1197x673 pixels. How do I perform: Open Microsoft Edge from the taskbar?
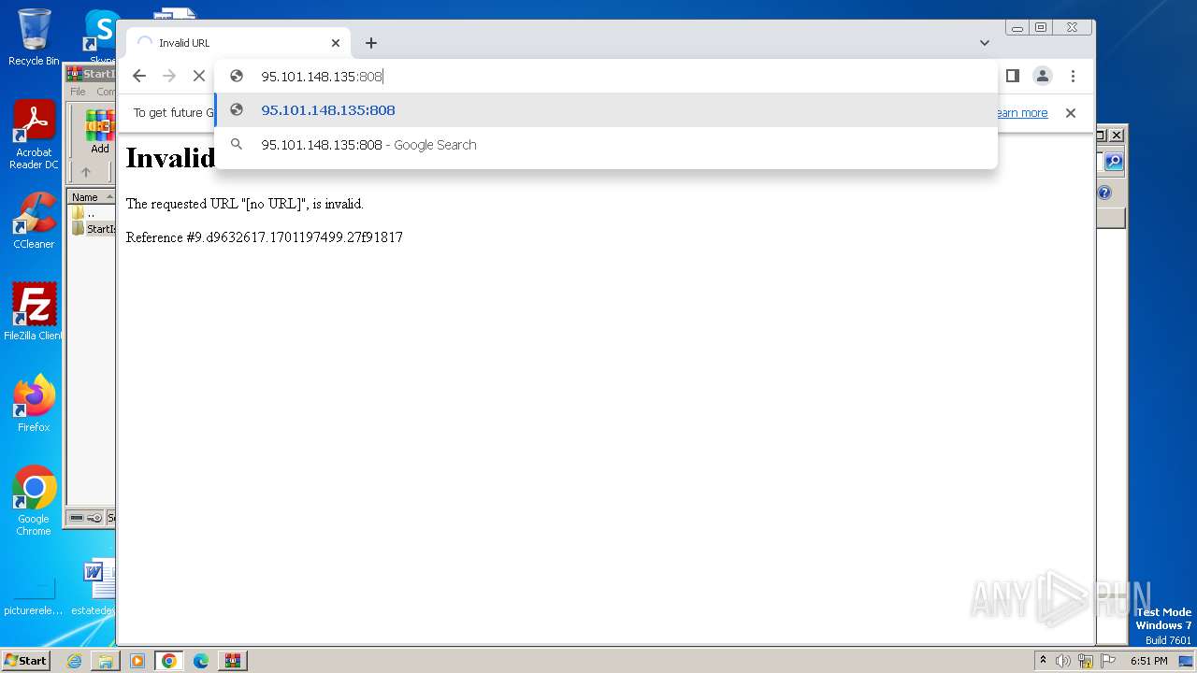(x=201, y=661)
